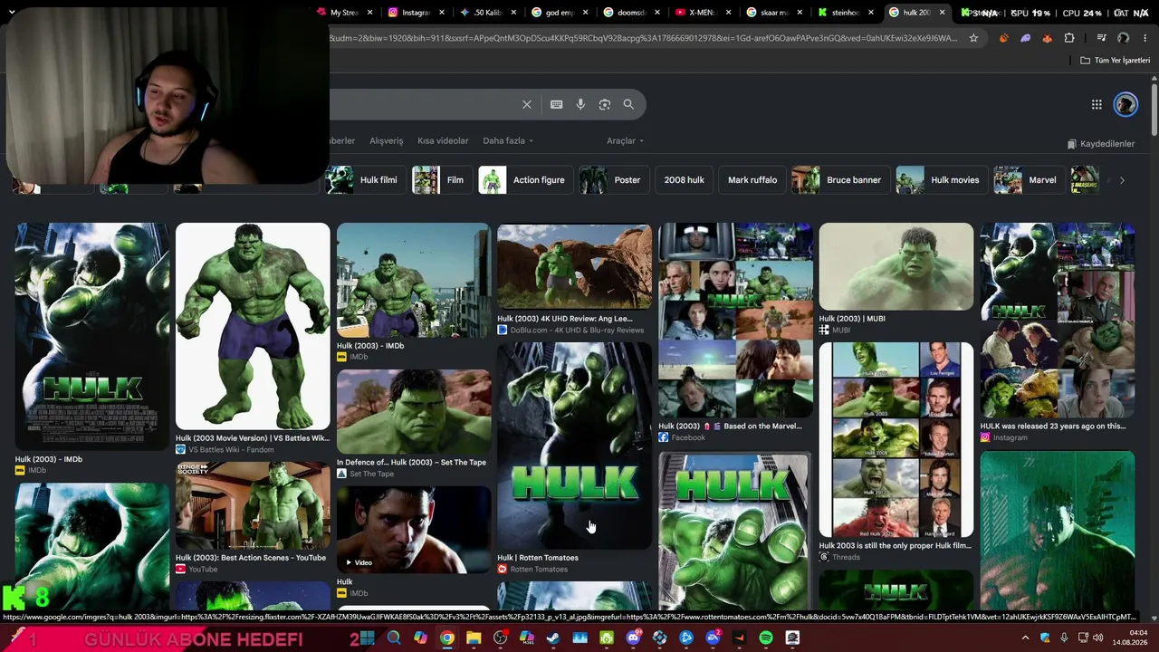The height and width of the screenshot is (652, 1159).
Task: Filter results by the Mark ruffalo chip
Action: click(x=752, y=180)
